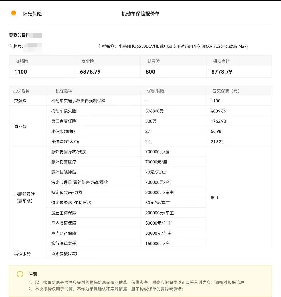This screenshot has width=281, height=297.
Task: Click the 机动车损失险 item
Action: coord(64,111)
